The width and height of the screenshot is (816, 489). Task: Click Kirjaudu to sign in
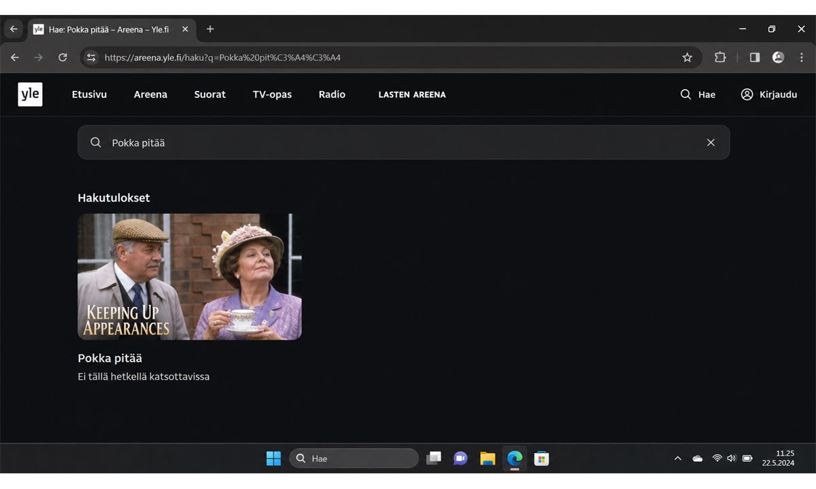769,94
